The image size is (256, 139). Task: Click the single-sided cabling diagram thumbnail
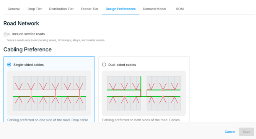point(49,93)
